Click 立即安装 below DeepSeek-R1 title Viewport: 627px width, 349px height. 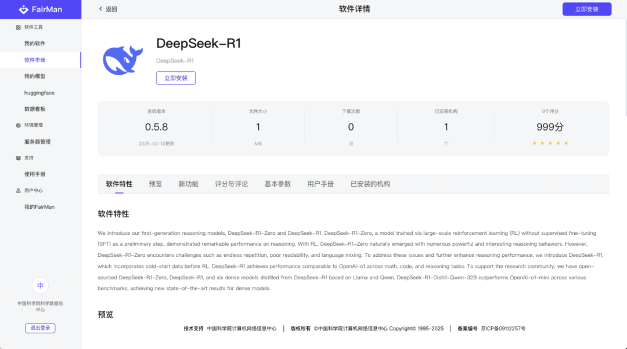click(176, 78)
